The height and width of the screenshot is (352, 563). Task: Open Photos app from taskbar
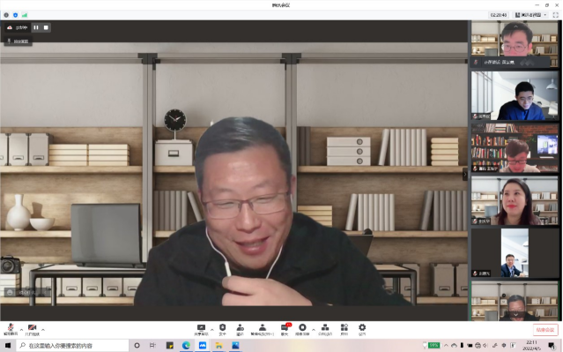[235, 345]
